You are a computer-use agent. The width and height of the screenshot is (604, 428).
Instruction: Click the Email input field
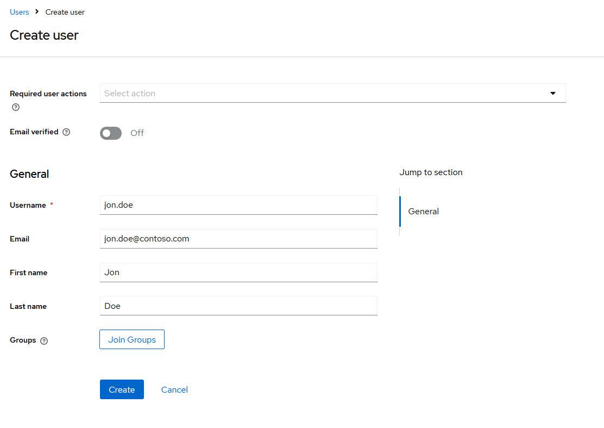tap(238, 239)
